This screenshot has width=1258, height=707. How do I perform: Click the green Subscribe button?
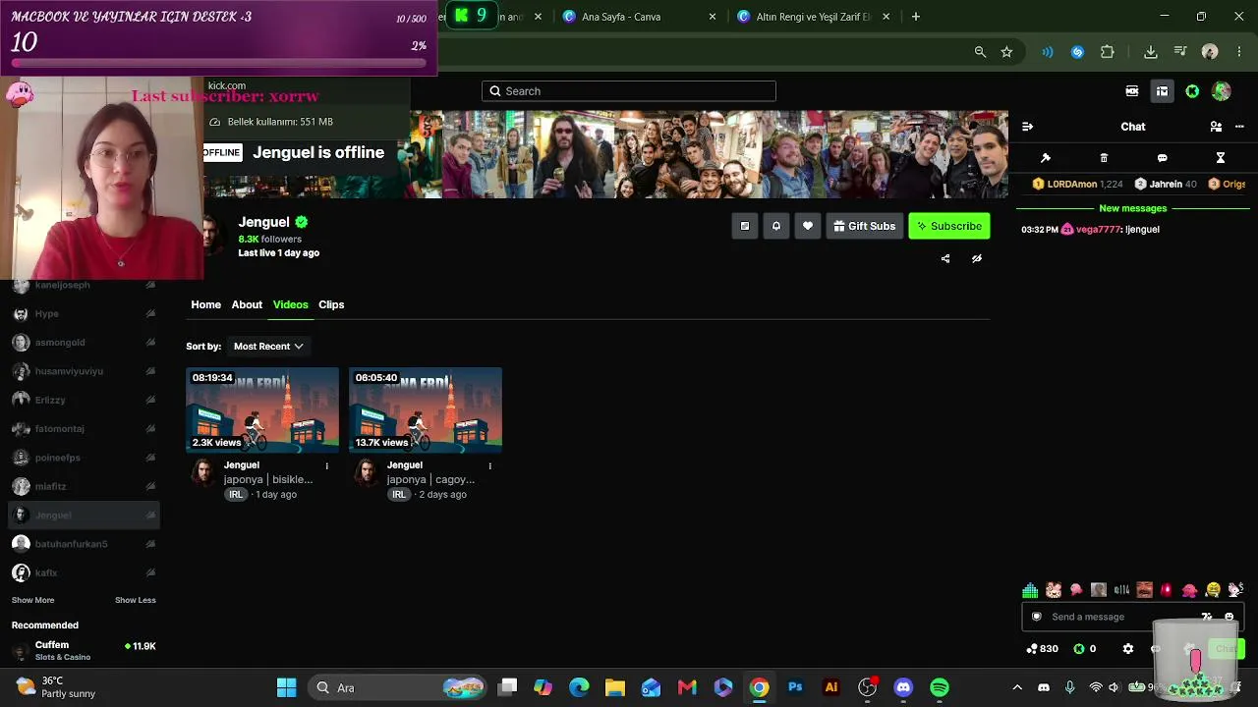point(948,226)
